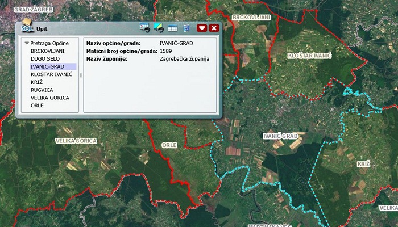Click the SQL query icon in Upit title
The image size is (398, 227).
pos(27,28)
